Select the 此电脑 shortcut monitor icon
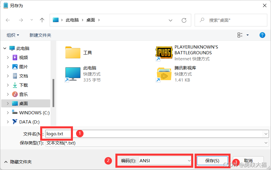 point(73,74)
